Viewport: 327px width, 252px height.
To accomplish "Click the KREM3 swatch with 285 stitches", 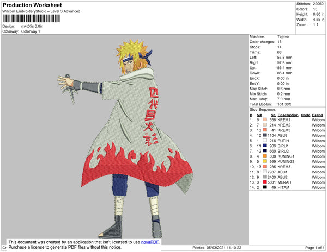I will click(x=265, y=166).
